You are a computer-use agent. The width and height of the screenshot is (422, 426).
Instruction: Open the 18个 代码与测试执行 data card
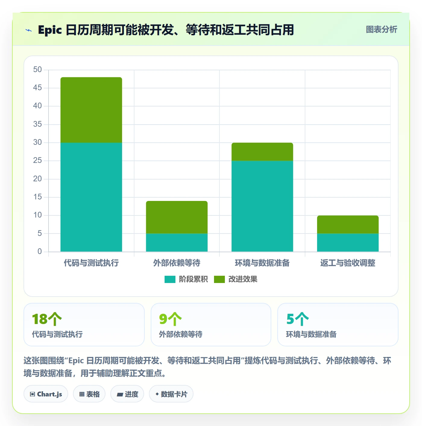pos(84,325)
